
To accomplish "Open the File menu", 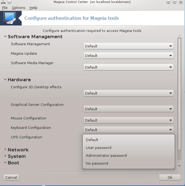I will coord(5,8).
